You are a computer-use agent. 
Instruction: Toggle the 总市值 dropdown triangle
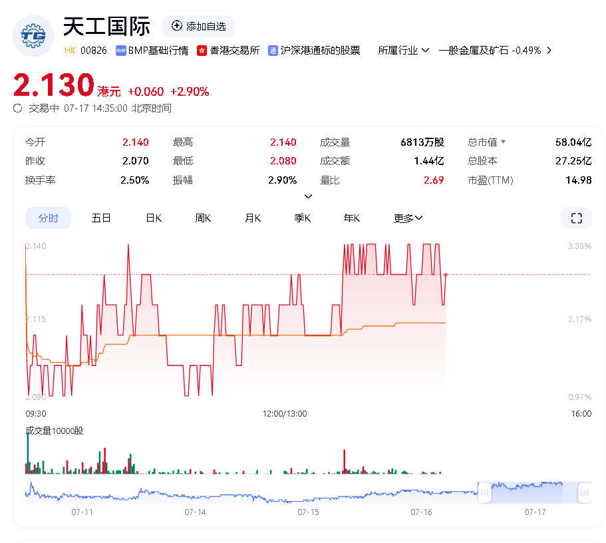click(504, 142)
